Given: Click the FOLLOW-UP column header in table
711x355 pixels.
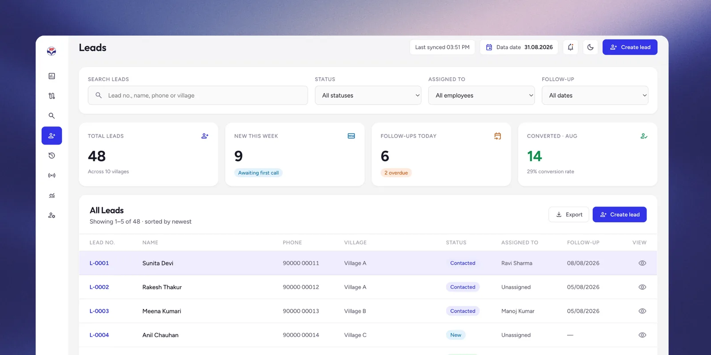Looking at the screenshot, I should (583, 243).
